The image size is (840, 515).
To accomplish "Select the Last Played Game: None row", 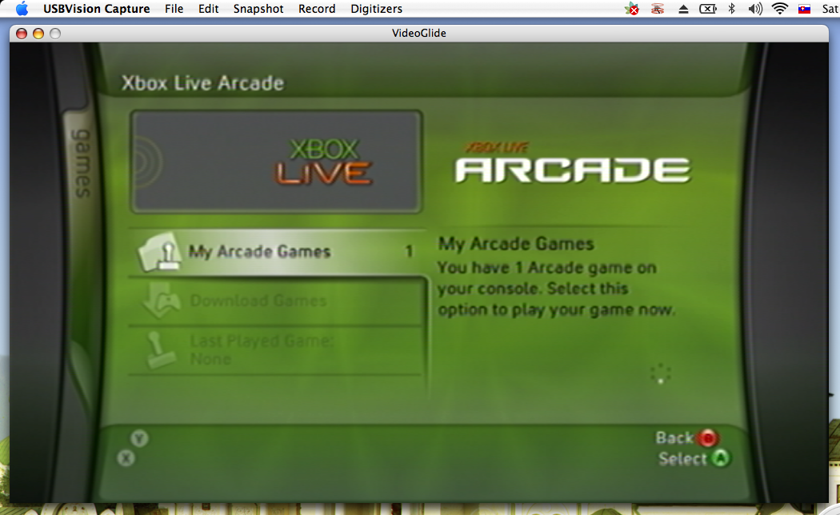I will (x=277, y=350).
